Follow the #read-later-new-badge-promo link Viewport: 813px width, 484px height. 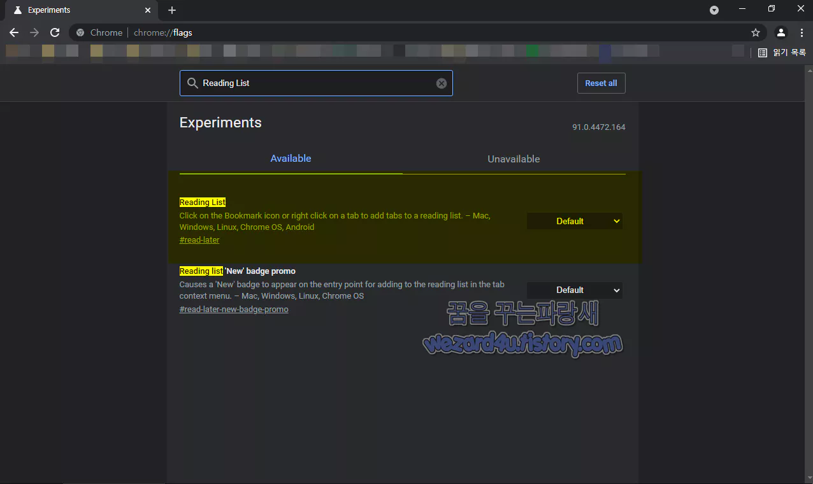(234, 310)
